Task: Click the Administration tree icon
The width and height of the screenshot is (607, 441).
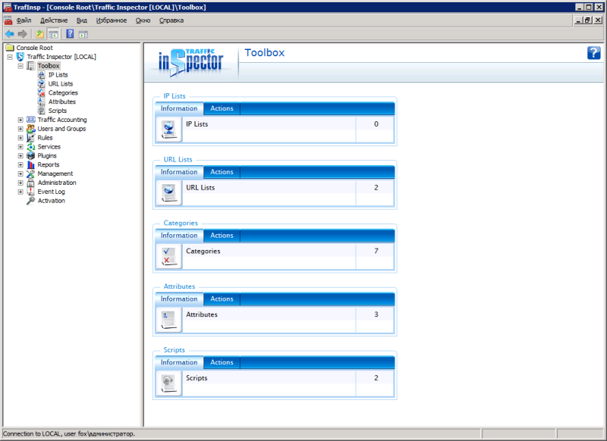Action: click(30, 183)
